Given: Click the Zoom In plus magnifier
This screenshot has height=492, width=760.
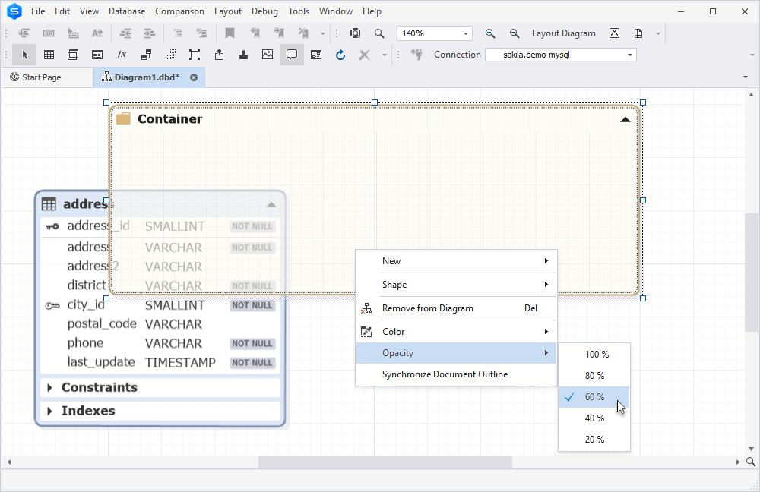Looking at the screenshot, I should click(490, 33).
